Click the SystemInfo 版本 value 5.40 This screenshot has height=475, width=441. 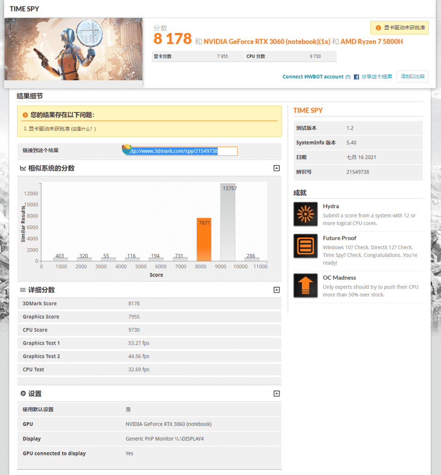(352, 142)
